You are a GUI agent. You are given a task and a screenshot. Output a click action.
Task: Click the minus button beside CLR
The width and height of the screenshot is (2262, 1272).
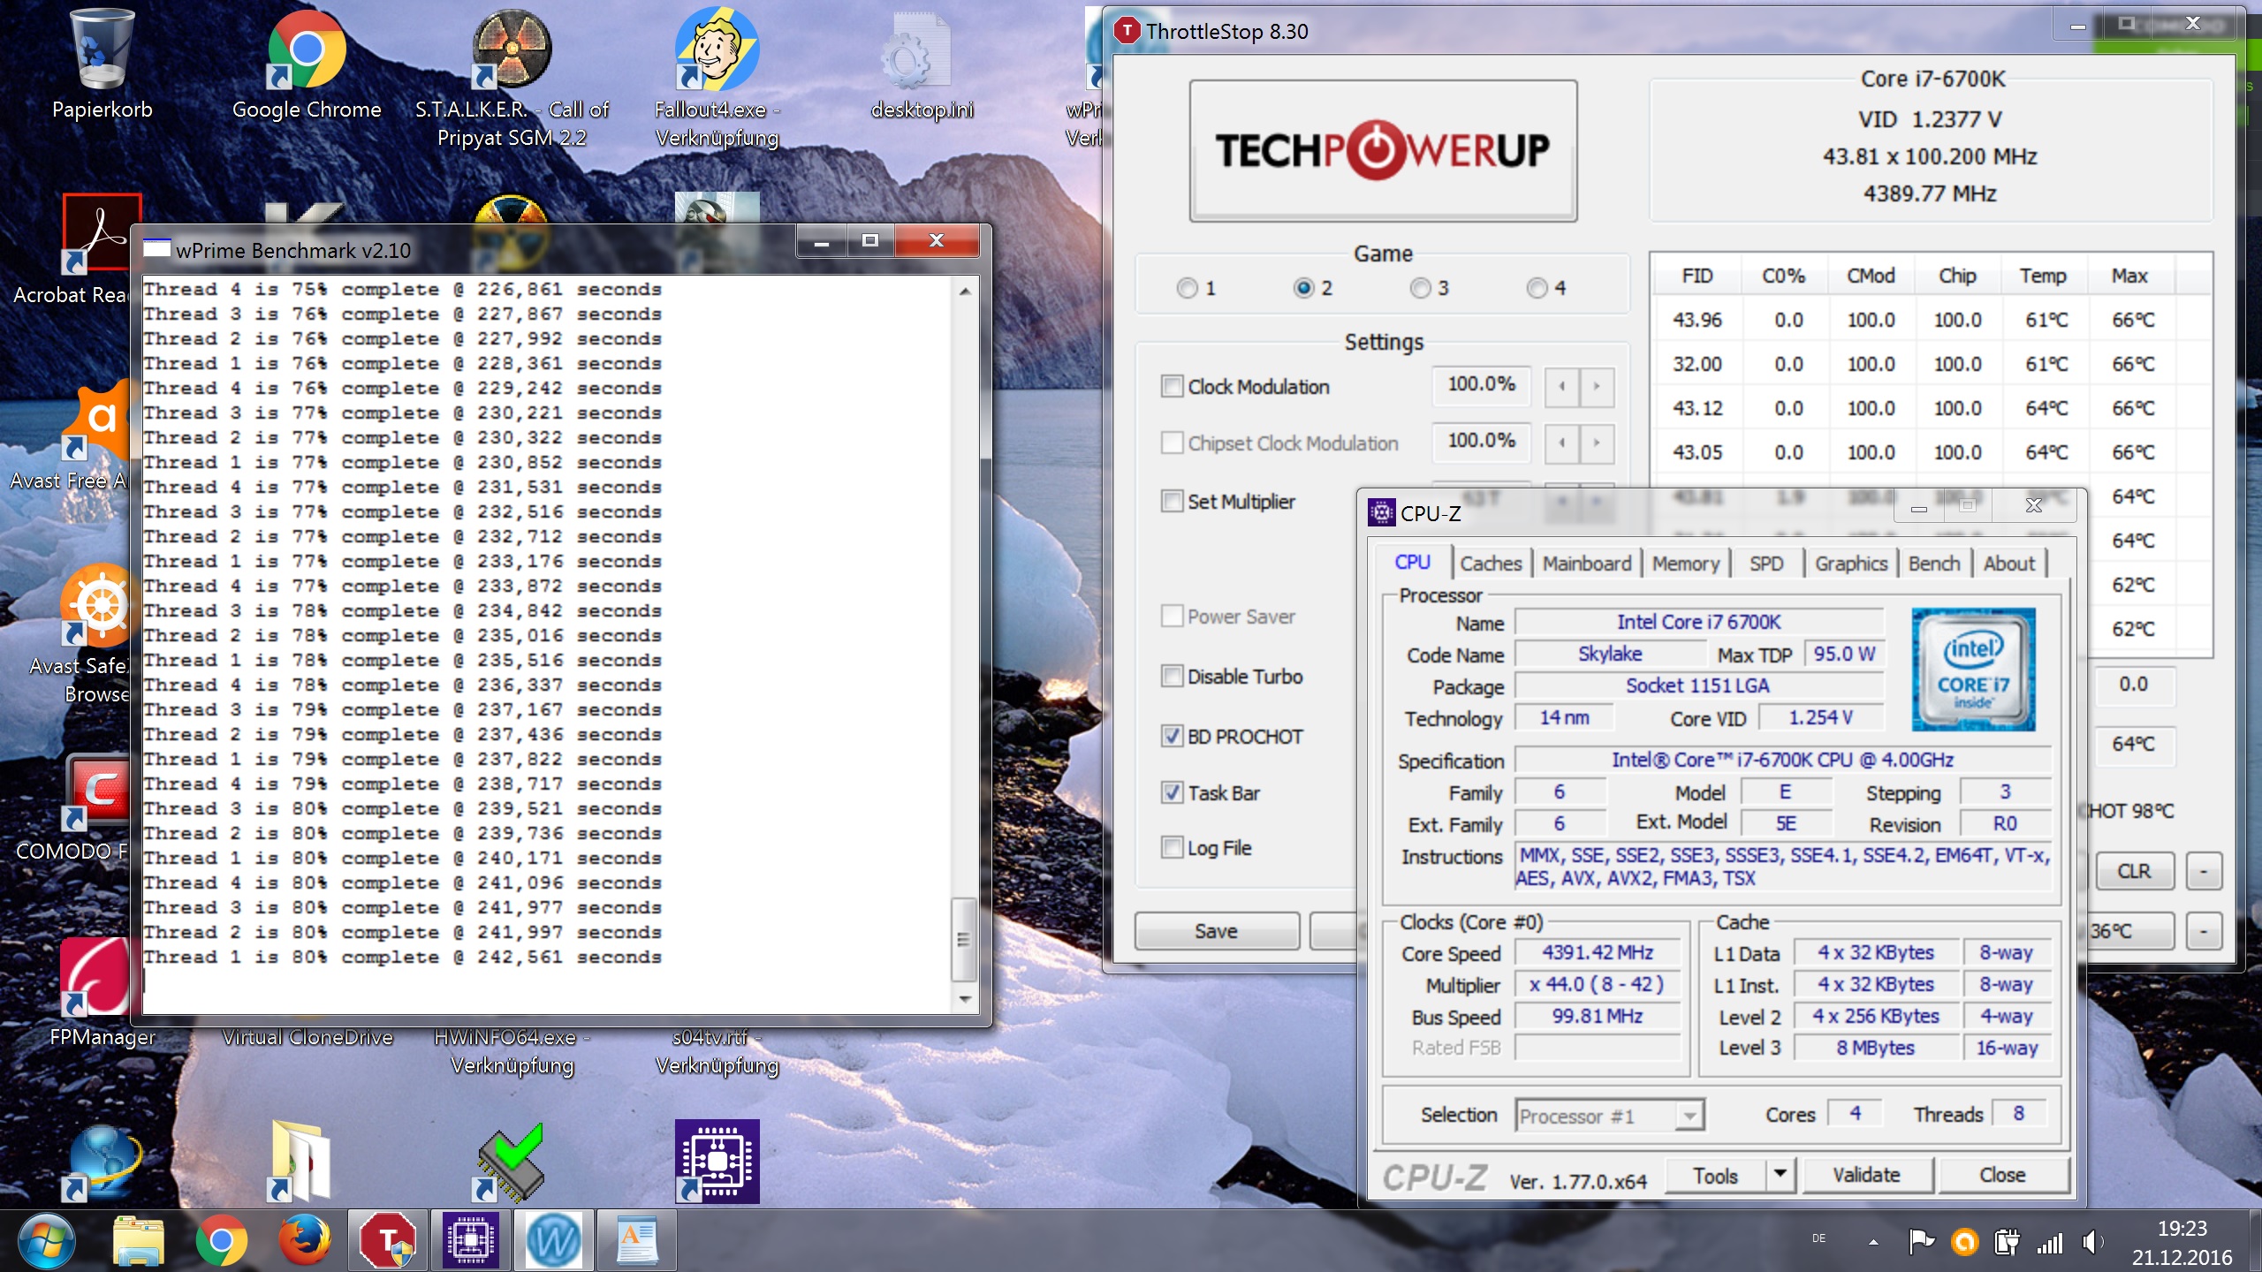(2204, 871)
